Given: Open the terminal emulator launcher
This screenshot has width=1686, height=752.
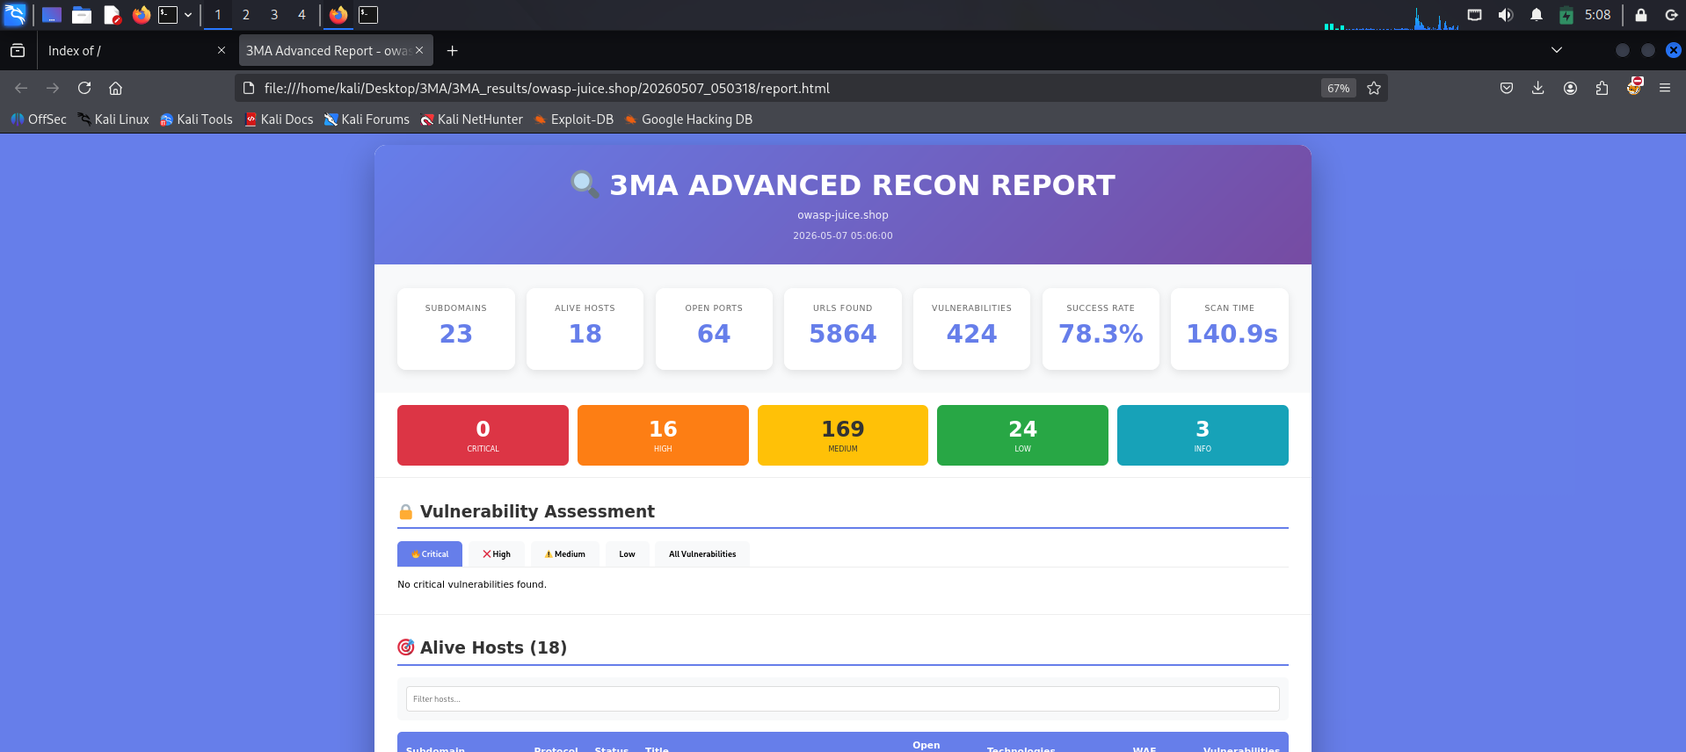Looking at the screenshot, I should 168,15.
